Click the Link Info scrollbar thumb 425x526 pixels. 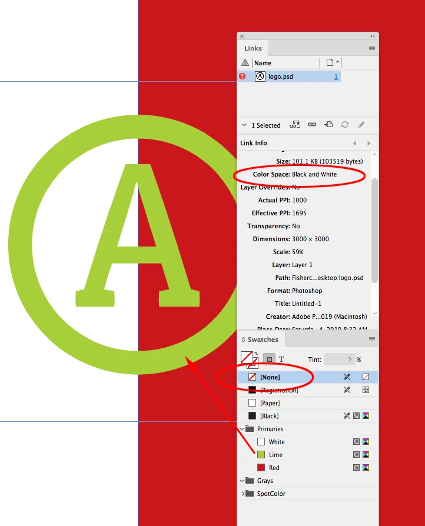(374, 231)
